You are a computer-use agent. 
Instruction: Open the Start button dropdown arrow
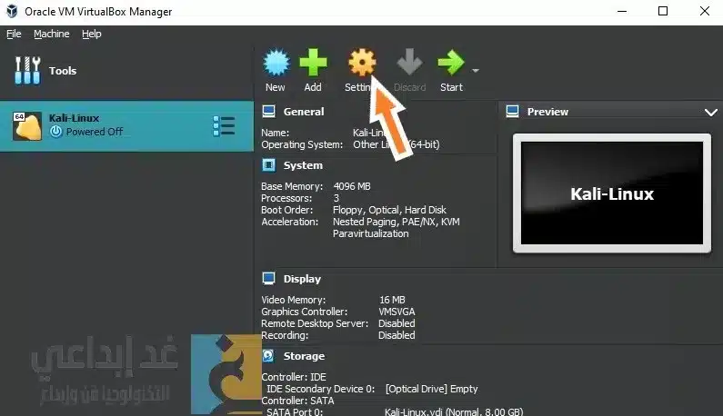(476, 71)
